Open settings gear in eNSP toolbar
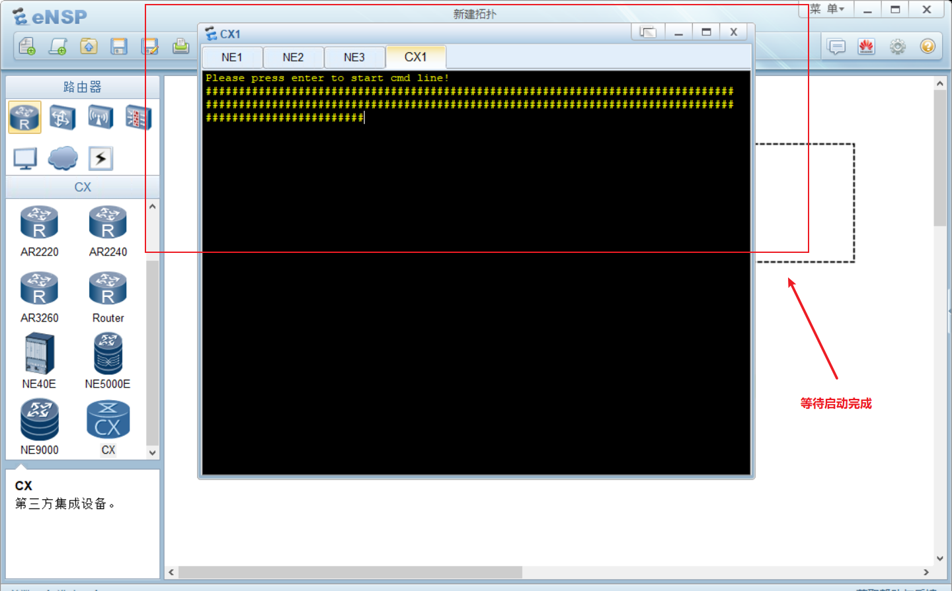The width and height of the screenshot is (952, 591). click(897, 46)
